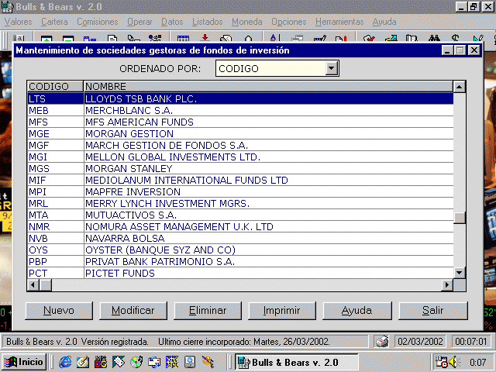The width and height of the screenshot is (496, 372).
Task: Open the Opciones menu
Action: tap(289, 22)
